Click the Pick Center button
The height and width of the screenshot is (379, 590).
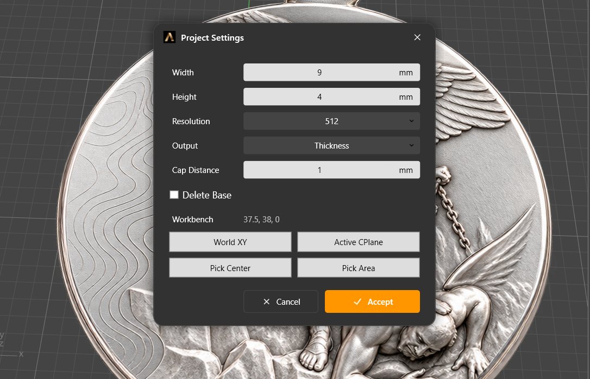[230, 268]
